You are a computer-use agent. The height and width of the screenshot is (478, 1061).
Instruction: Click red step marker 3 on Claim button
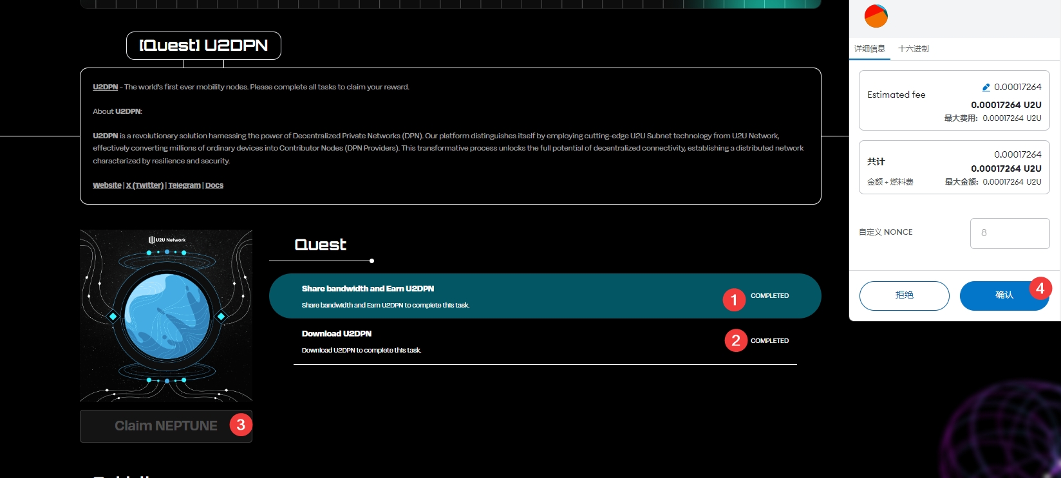point(241,425)
